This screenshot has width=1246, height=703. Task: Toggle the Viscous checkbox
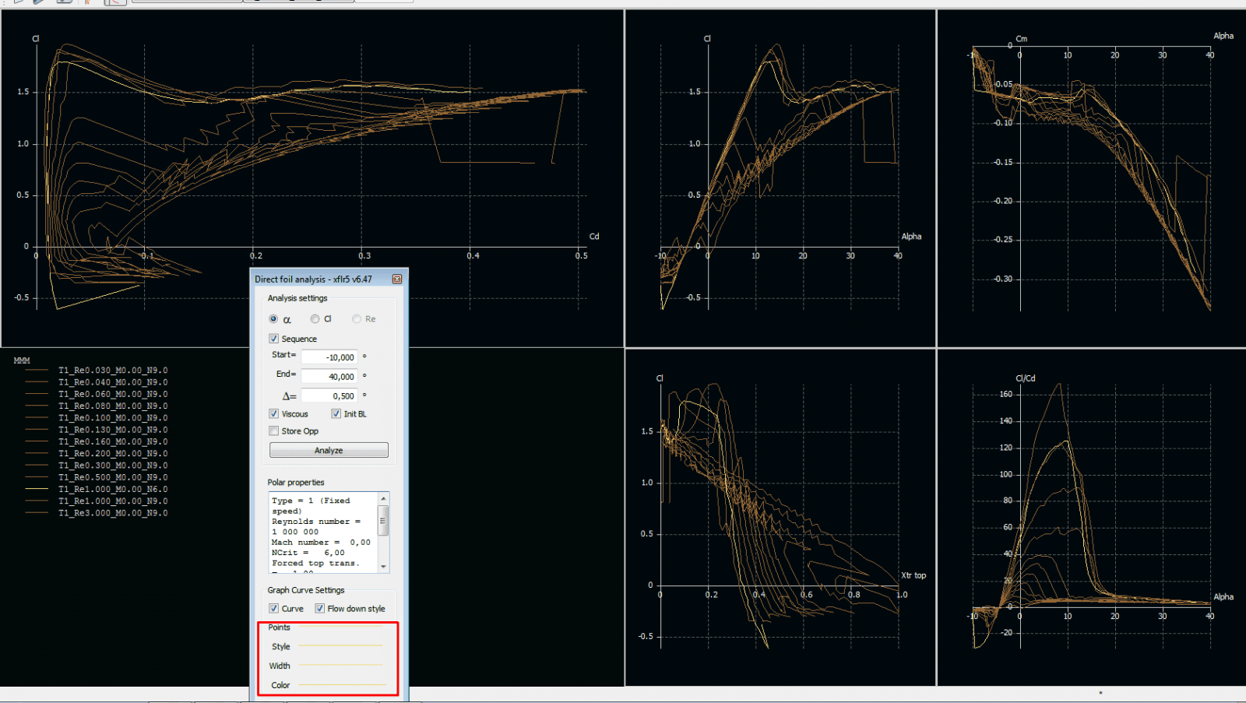point(274,414)
